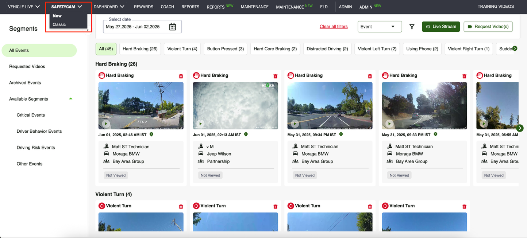Image resolution: width=527 pixels, height=238 pixels.
Task: Filter by Violent Right Turn (1) chip
Action: tap(469, 49)
